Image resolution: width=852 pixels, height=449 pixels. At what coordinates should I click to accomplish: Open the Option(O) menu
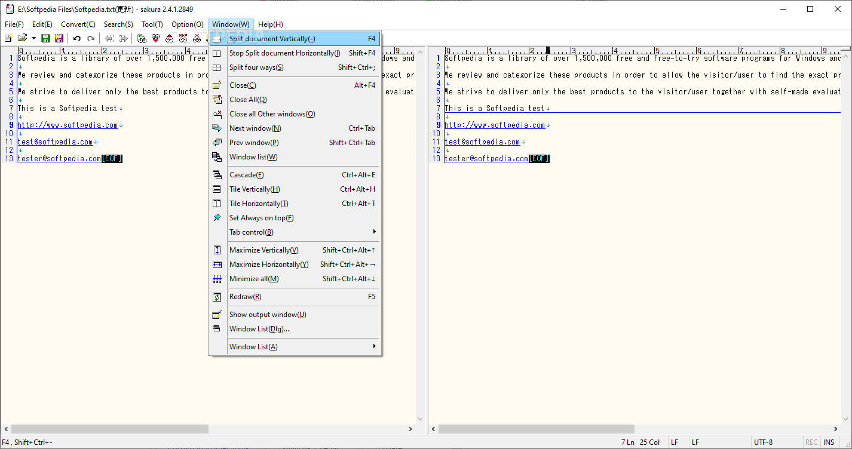click(x=188, y=24)
